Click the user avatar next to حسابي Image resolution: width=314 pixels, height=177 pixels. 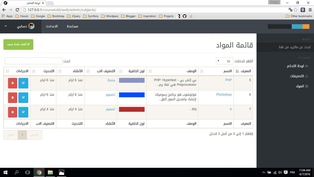tap(31, 26)
